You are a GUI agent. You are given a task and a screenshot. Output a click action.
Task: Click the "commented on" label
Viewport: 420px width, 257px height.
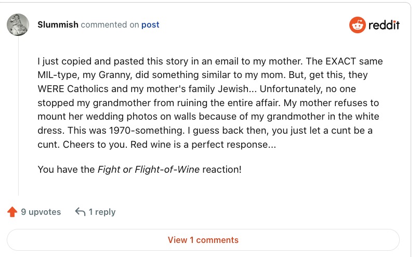110,24
